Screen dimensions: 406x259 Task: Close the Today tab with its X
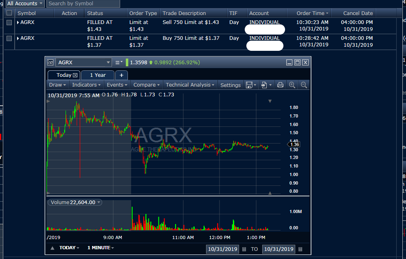(x=75, y=75)
